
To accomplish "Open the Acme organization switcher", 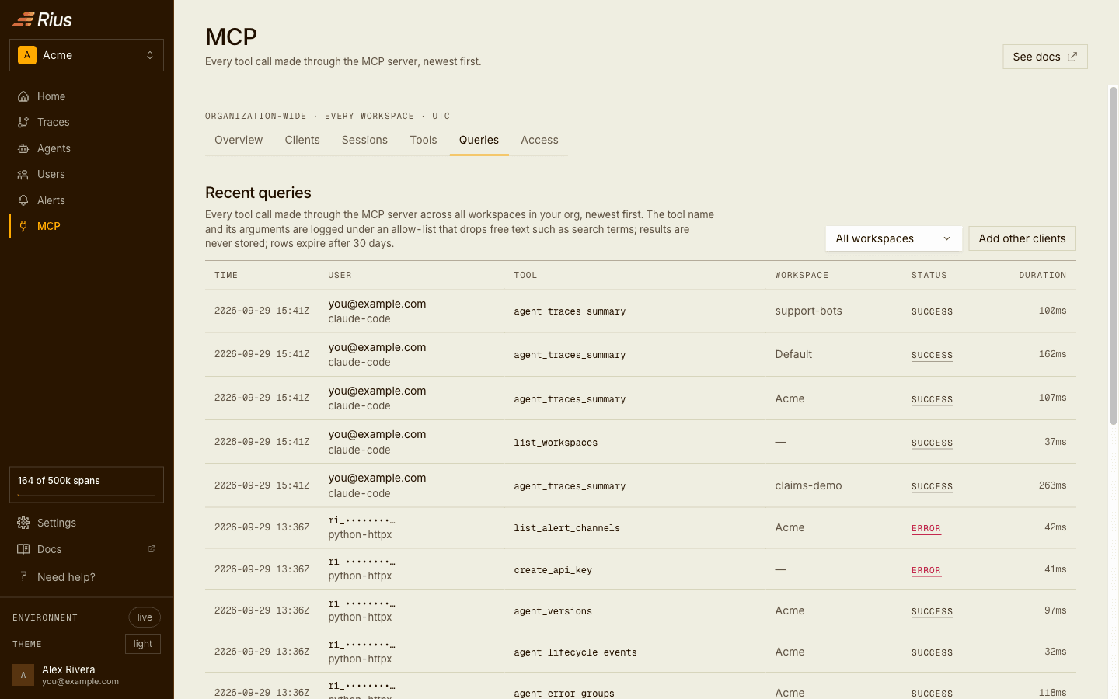I will pos(86,55).
